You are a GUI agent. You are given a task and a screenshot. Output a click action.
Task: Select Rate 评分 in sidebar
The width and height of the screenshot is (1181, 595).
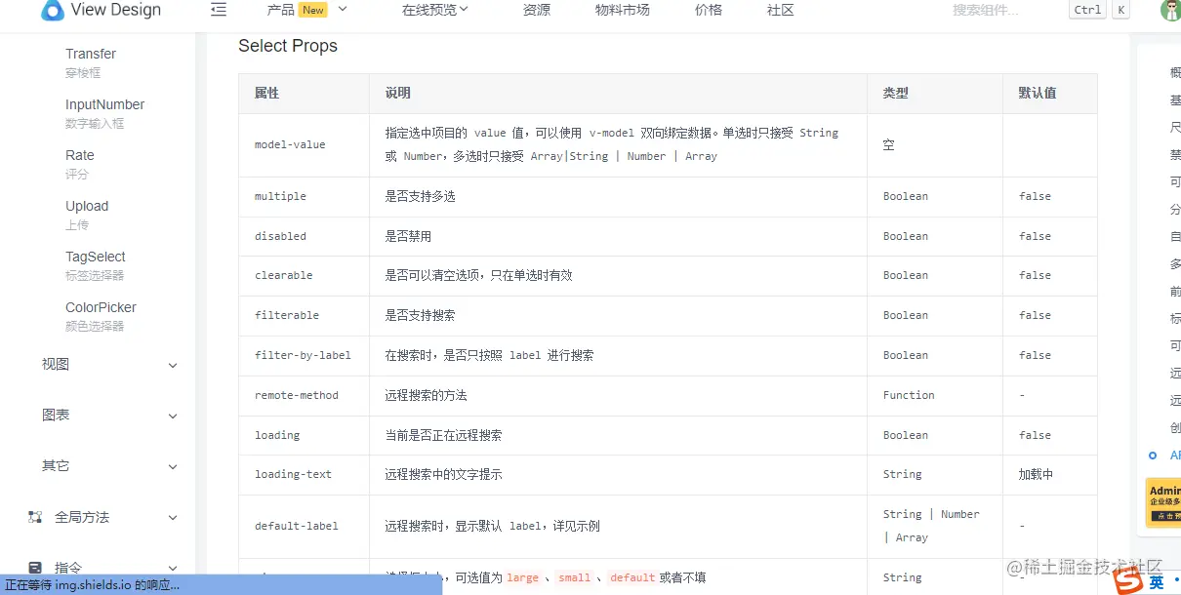[x=80, y=164]
